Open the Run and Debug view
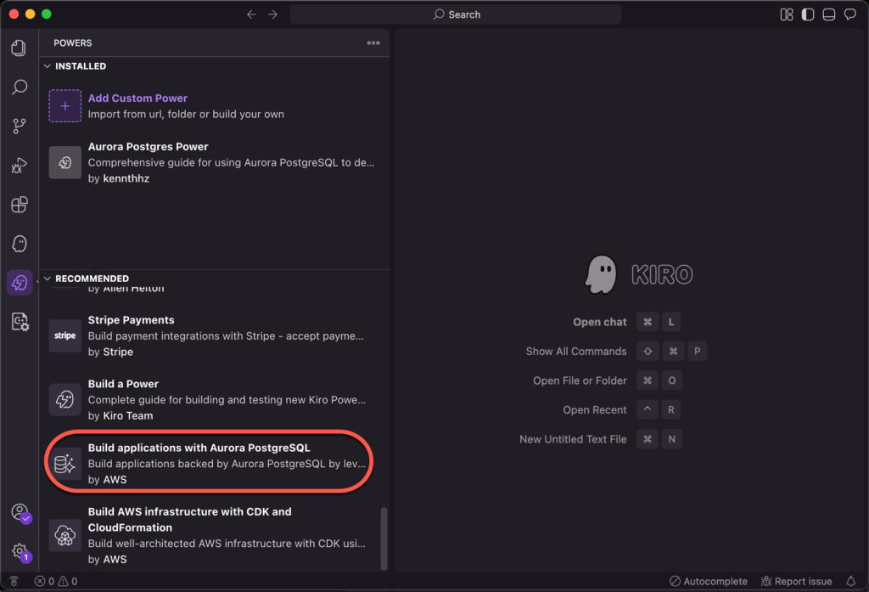This screenshot has height=592, width=869. (19, 166)
